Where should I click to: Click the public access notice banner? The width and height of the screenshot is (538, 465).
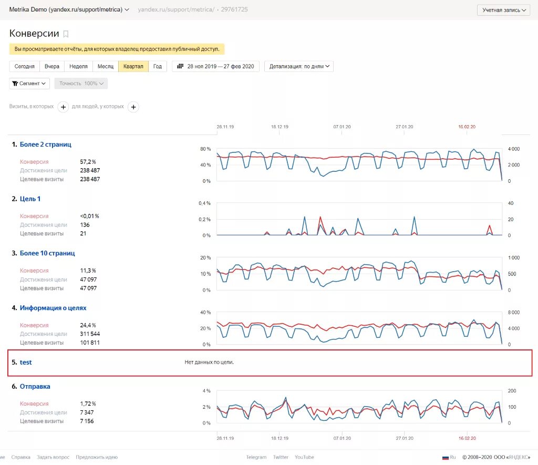click(x=117, y=49)
